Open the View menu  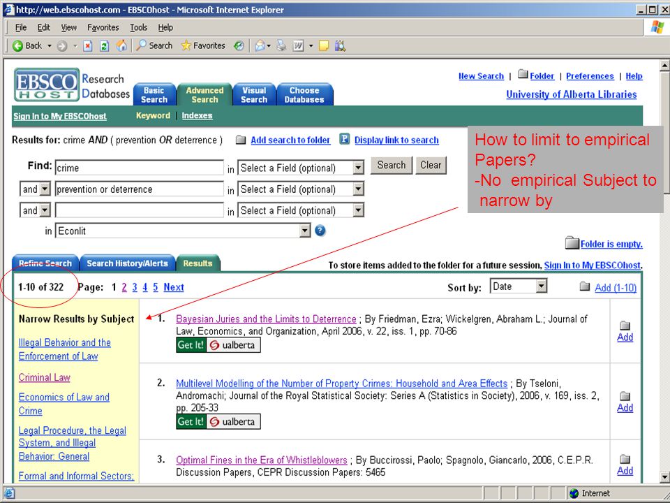(x=69, y=28)
